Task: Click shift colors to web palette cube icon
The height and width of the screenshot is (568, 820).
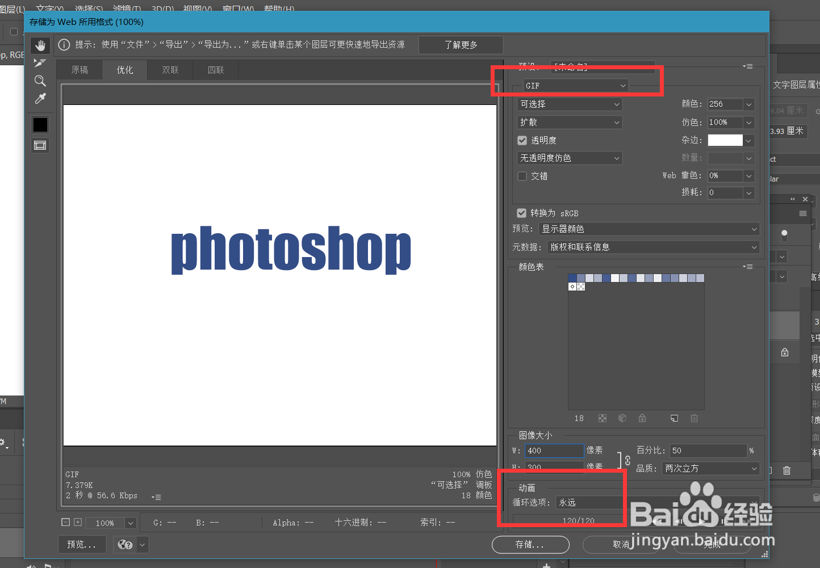Action: [x=622, y=418]
